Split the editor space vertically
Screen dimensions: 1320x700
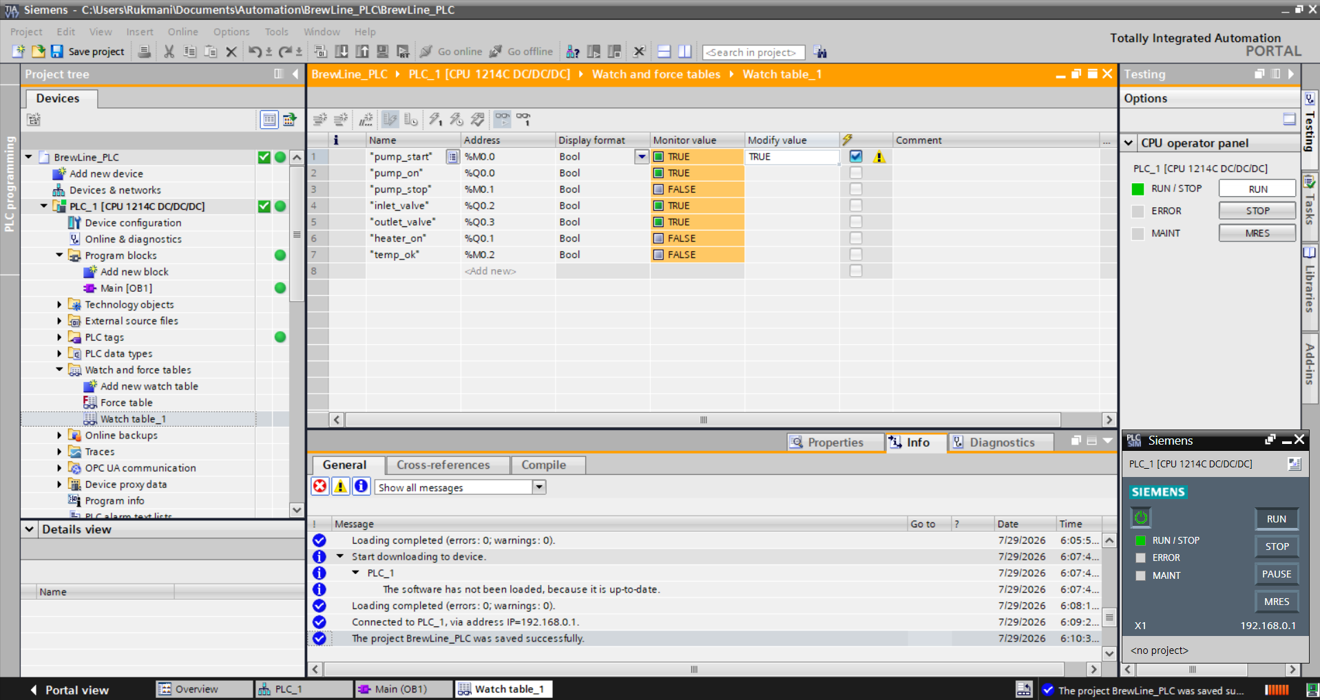click(684, 52)
